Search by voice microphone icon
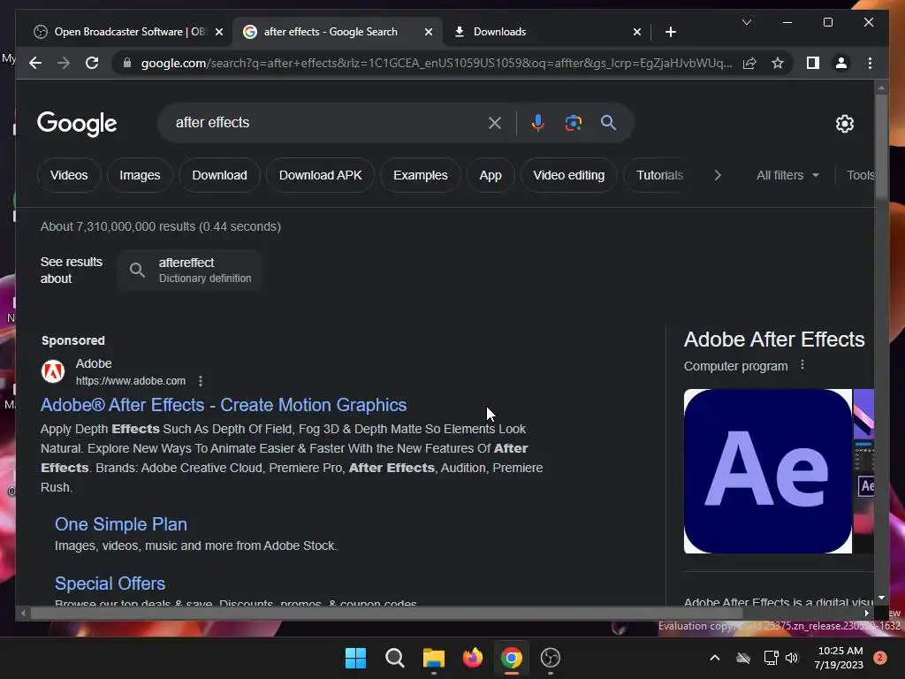905x679 pixels. 538,122
